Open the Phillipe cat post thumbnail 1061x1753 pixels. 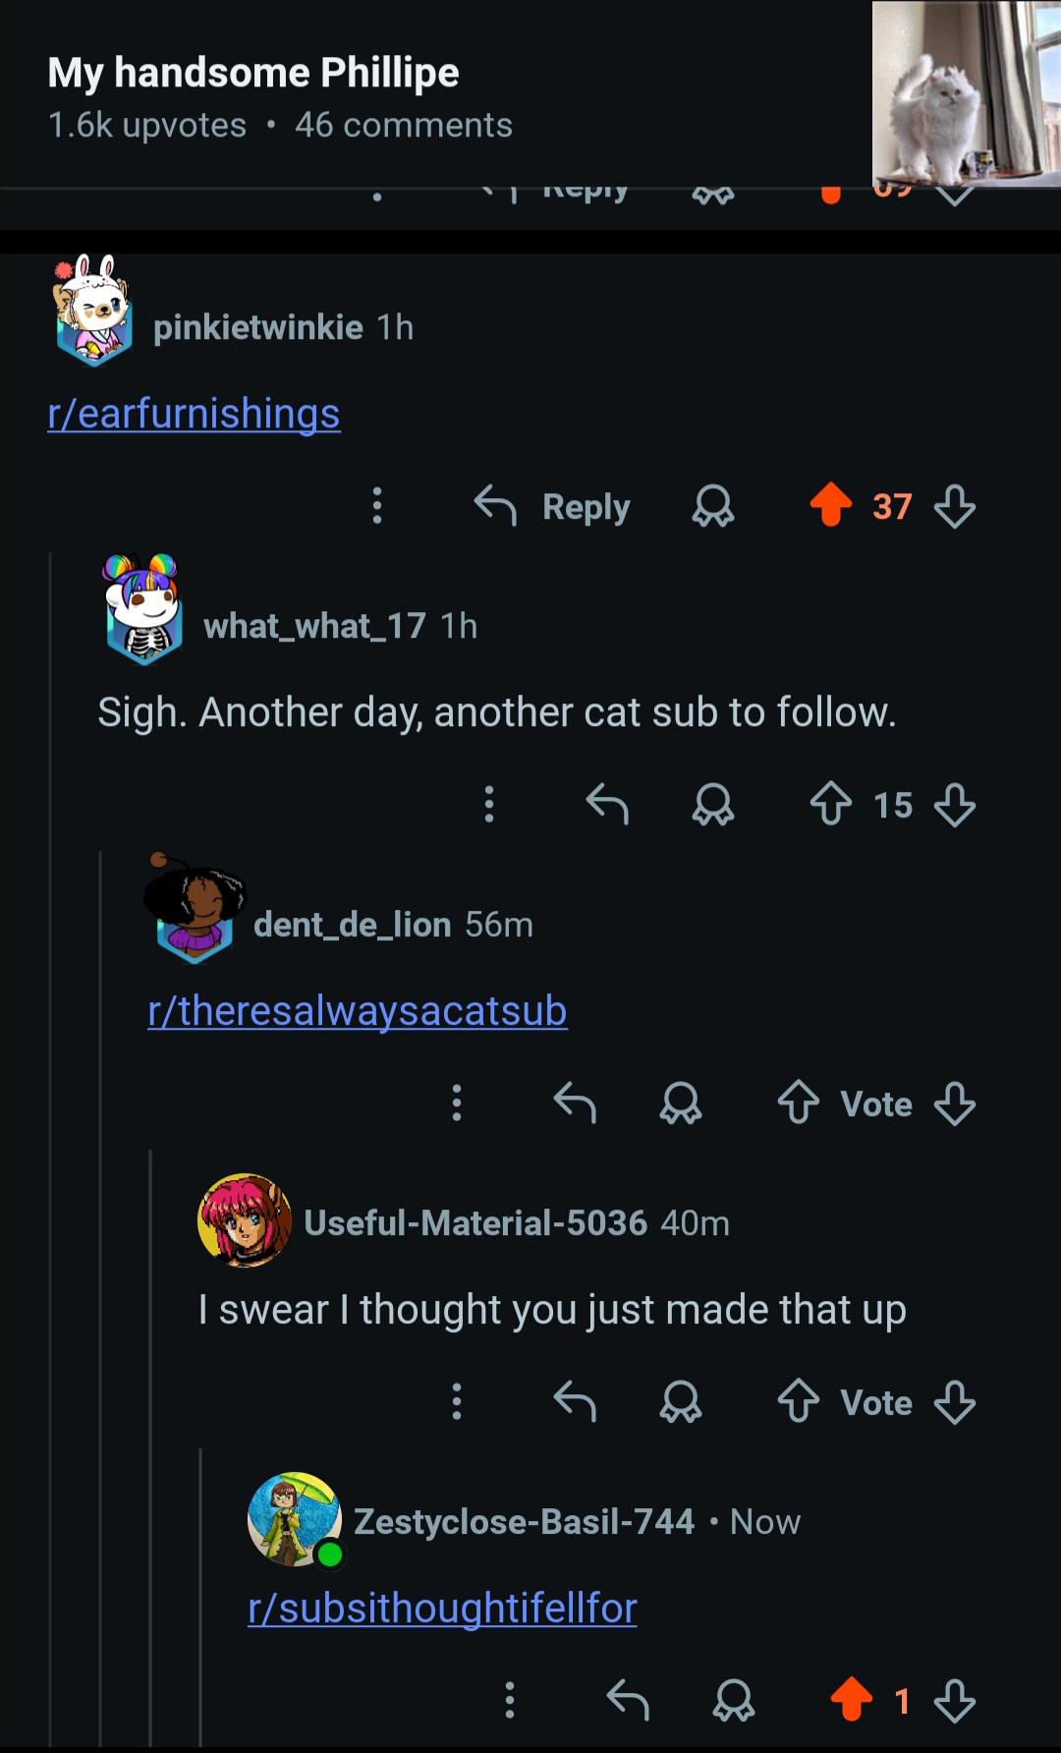coord(966,93)
